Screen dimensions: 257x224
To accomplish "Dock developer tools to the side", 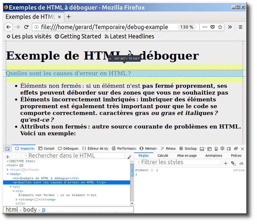I will [x=229, y=149].
